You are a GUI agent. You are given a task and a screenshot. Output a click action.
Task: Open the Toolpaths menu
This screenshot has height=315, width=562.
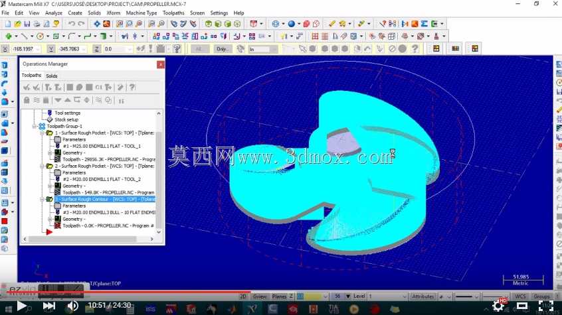coord(173,13)
